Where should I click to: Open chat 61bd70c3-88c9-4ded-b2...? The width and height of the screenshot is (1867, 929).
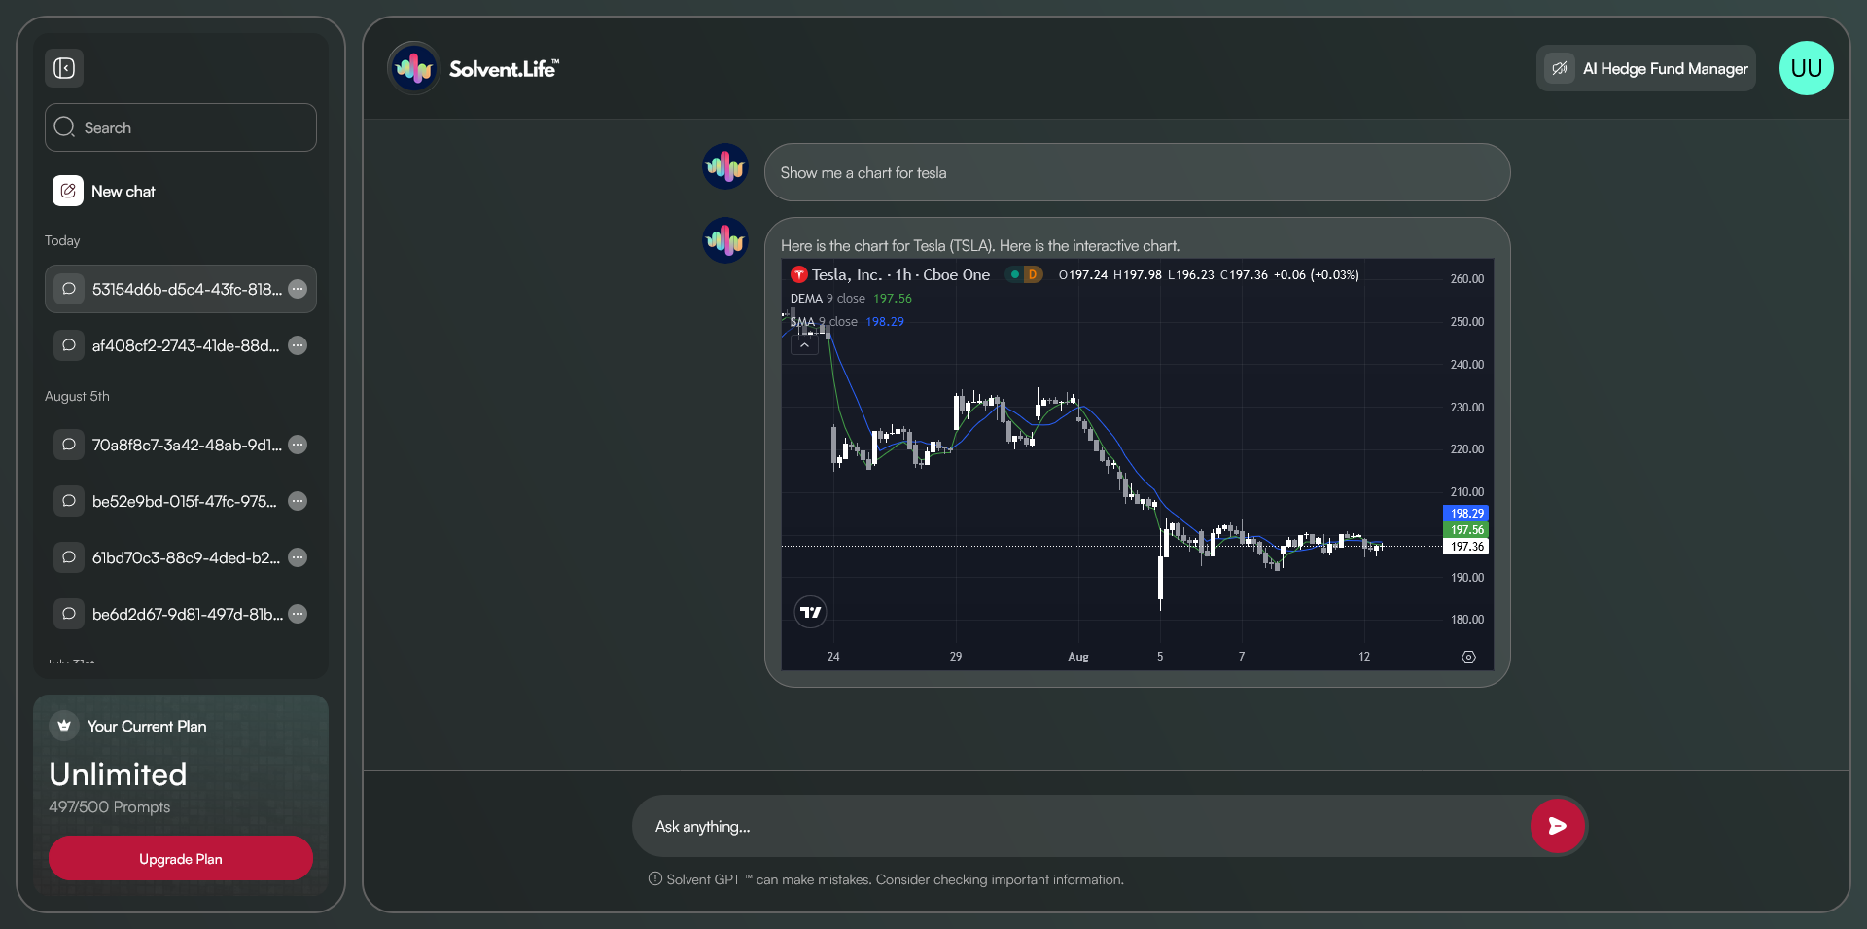pyautogui.click(x=181, y=557)
